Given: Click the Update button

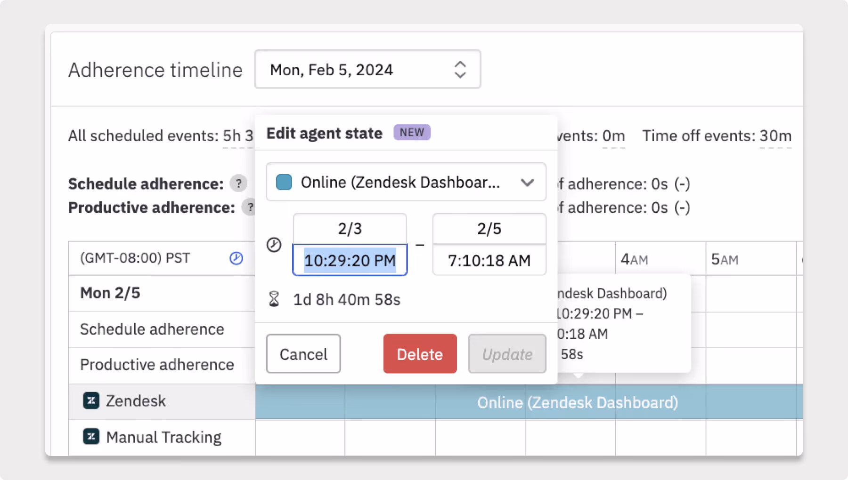Looking at the screenshot, I should point(507,354).
